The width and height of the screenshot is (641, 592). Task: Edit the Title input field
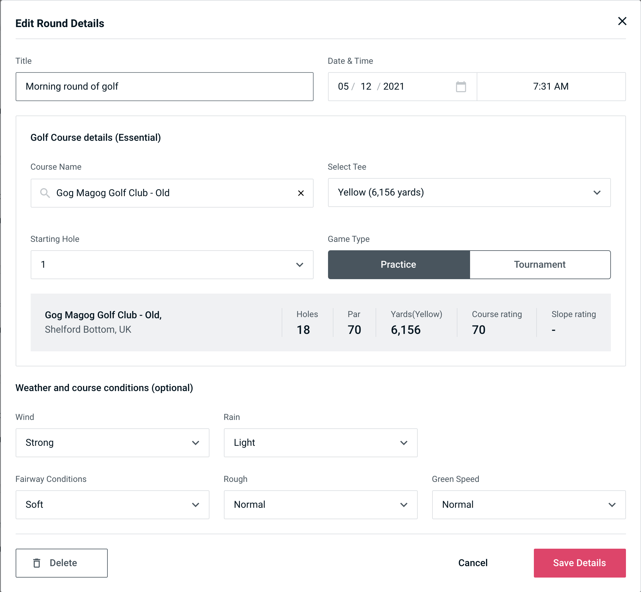(x=165, y=87)
